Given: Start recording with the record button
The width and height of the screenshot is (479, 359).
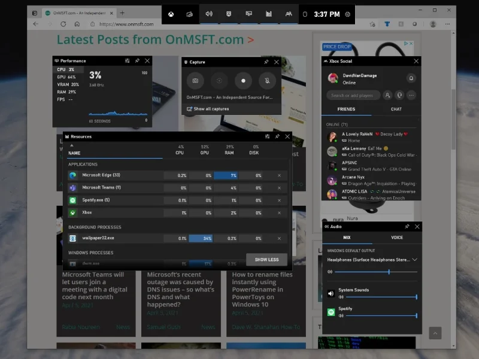Looking at the screenshot, I should 243,80.
